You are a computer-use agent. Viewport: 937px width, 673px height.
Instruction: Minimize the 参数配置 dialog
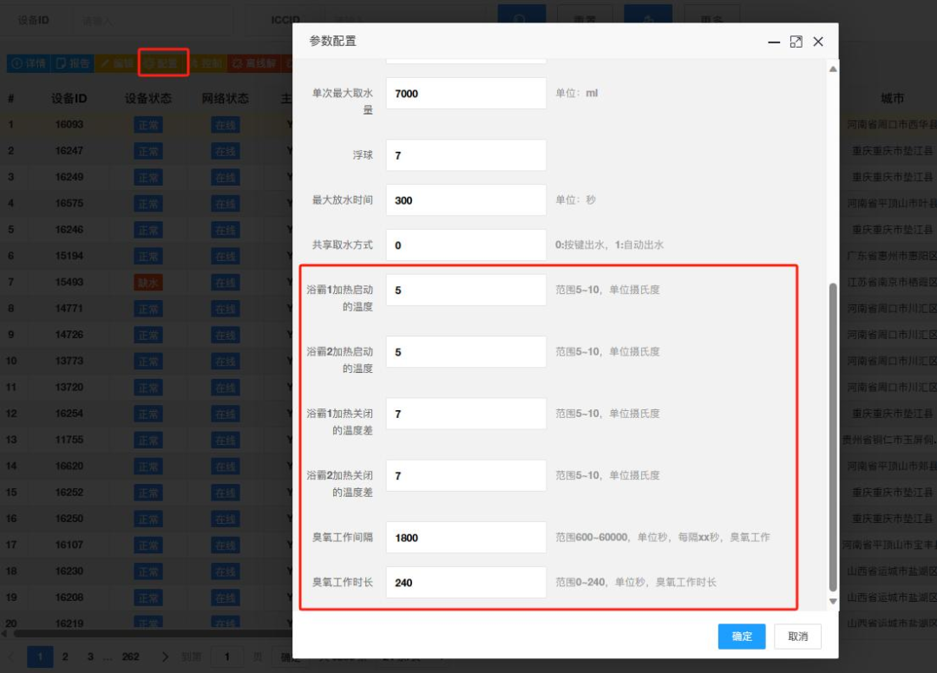[x=774, y=42]
